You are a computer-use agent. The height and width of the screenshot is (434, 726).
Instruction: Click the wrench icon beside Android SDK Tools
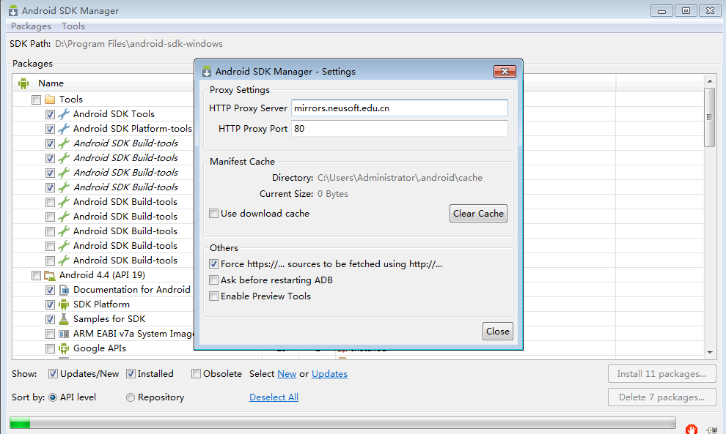pos(64,113)
